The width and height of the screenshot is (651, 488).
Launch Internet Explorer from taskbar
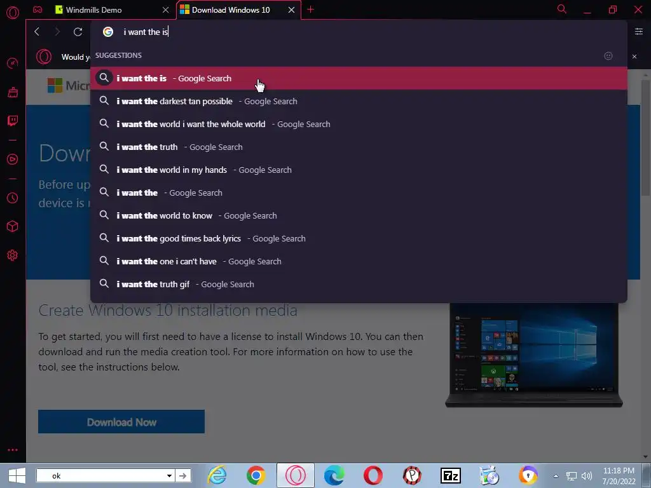217,475
